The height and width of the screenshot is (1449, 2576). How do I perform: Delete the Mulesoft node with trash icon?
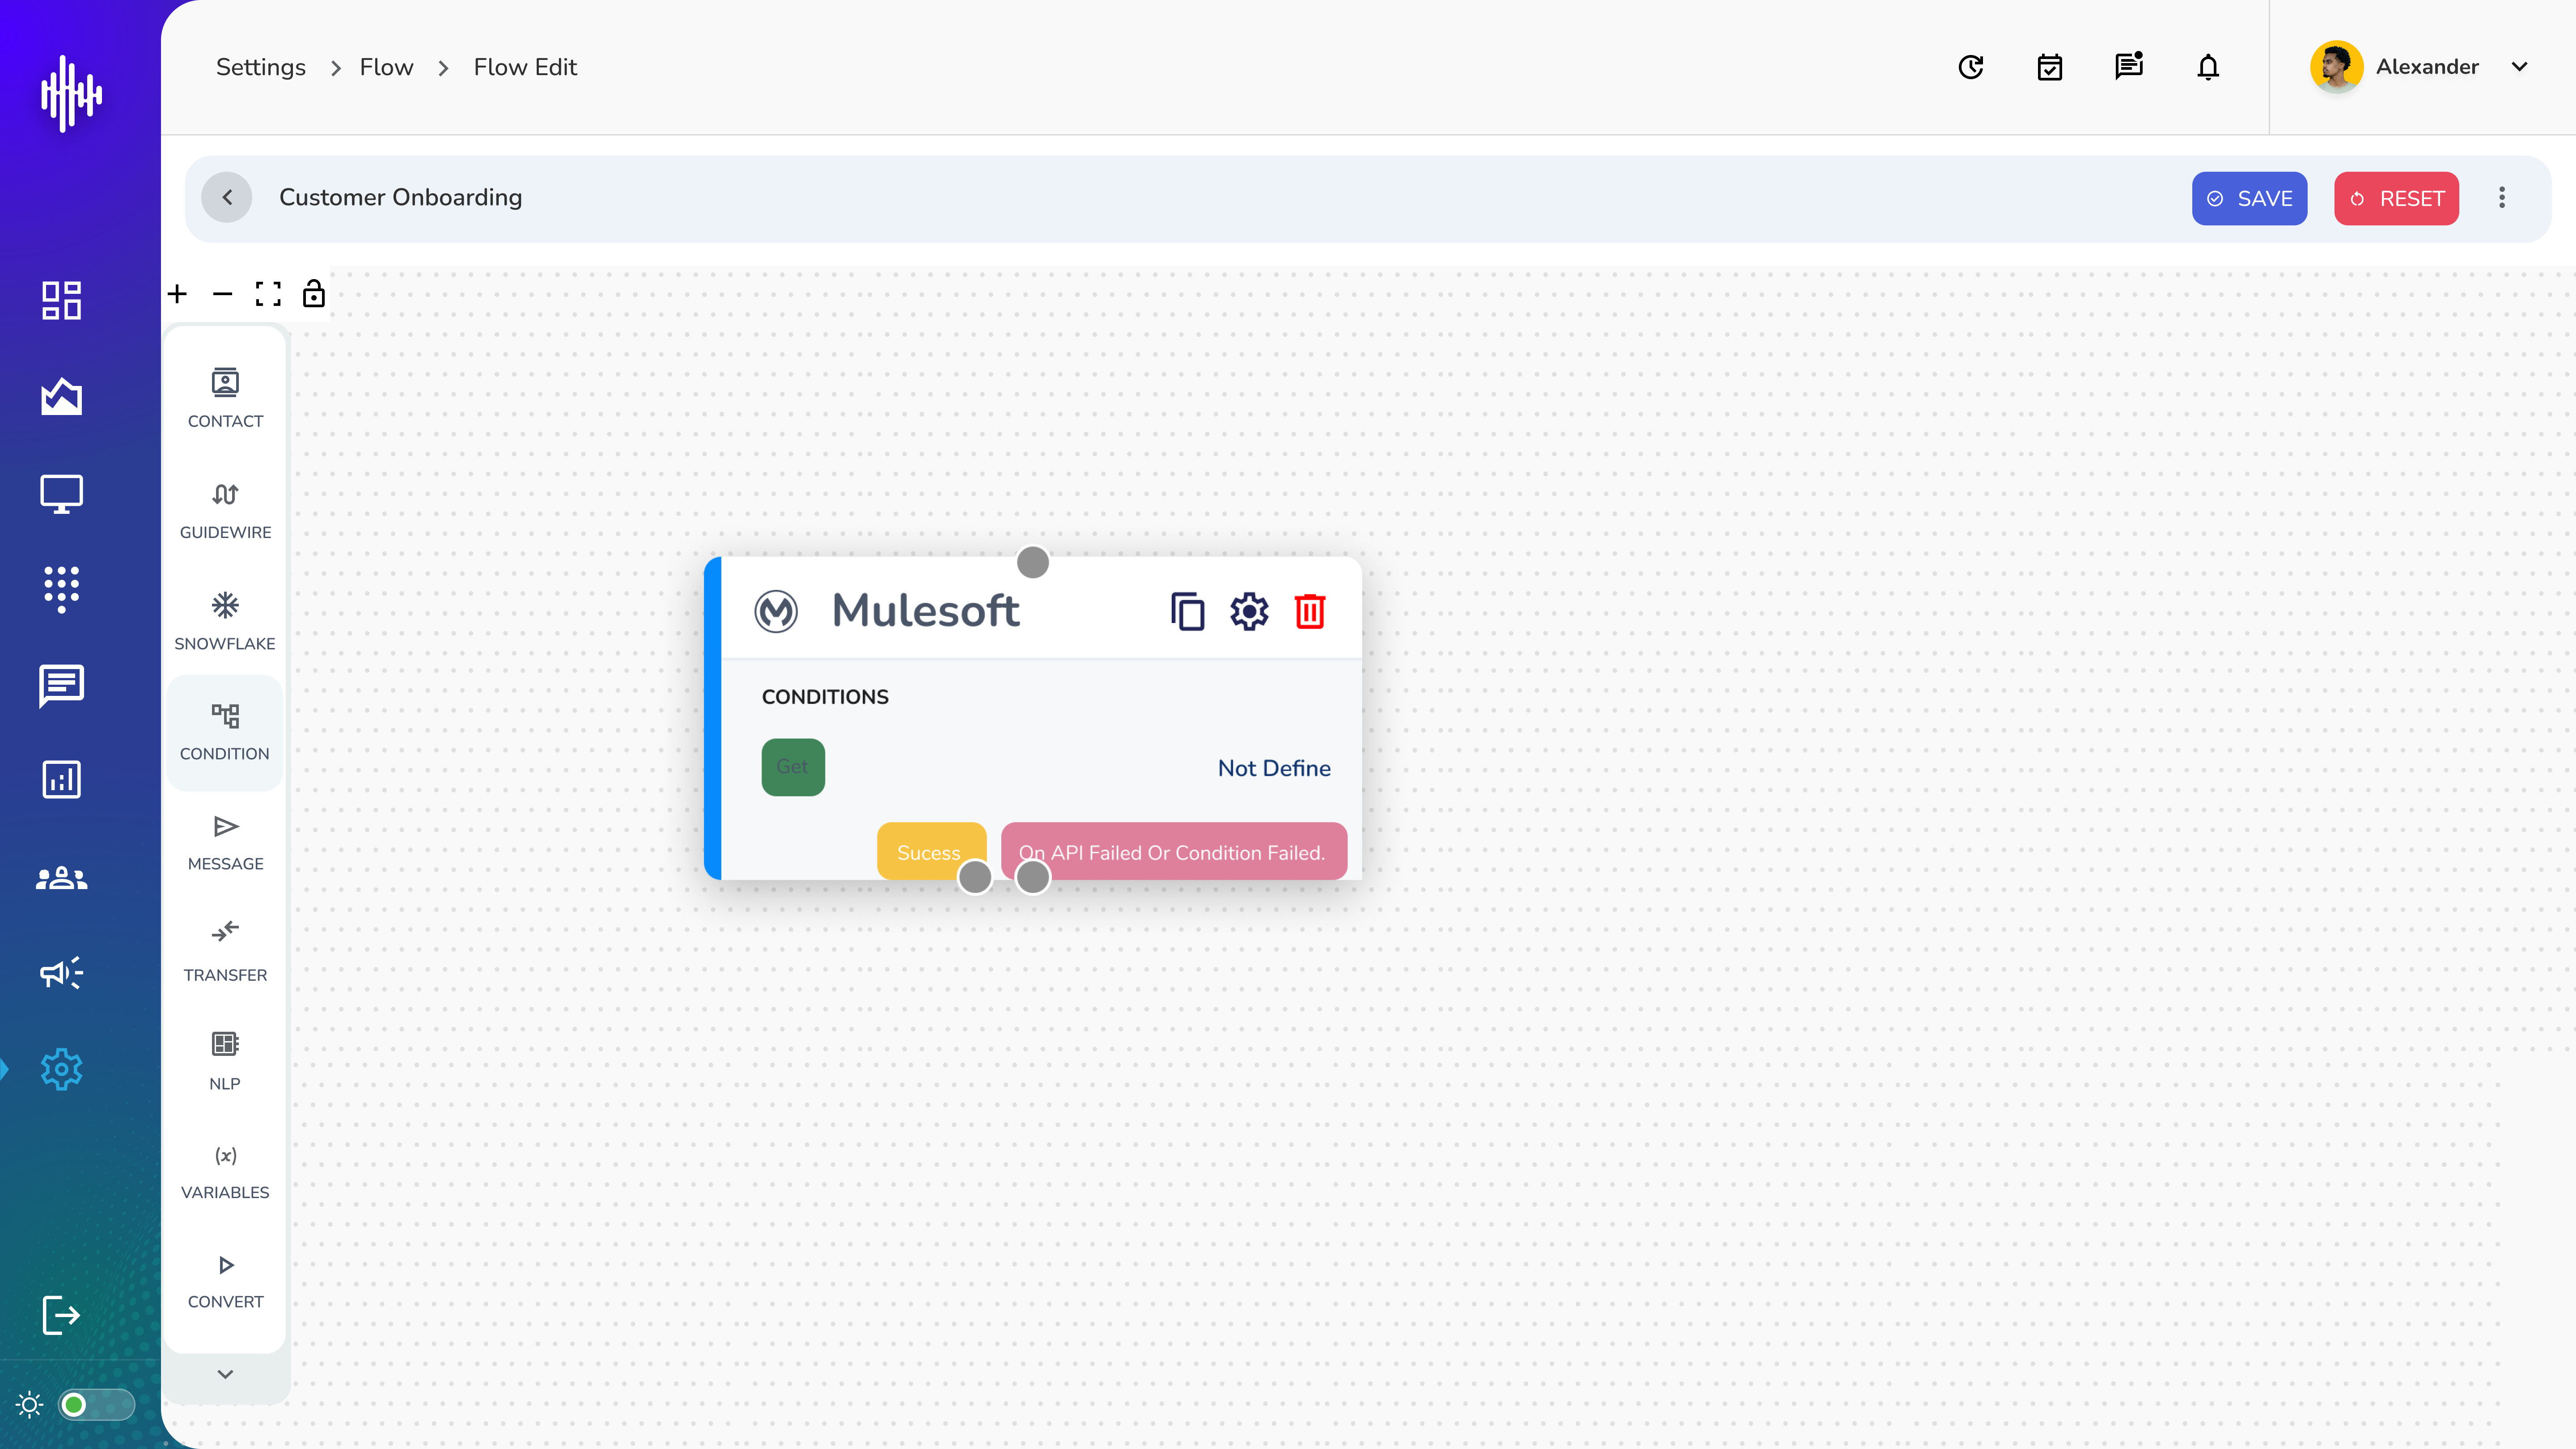(x=1310, y=611)
